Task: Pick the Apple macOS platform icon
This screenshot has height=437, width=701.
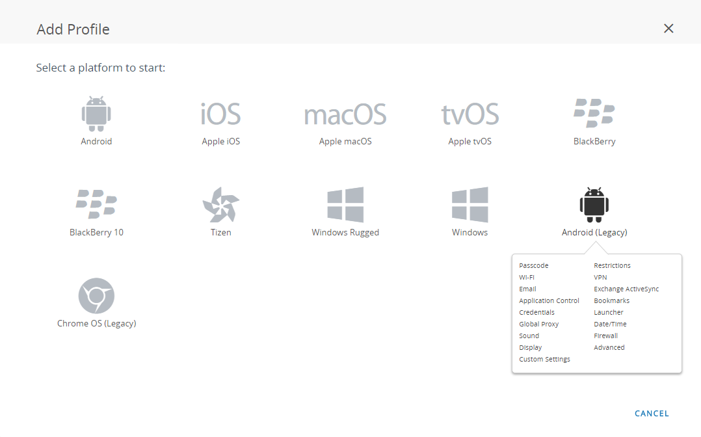Action: 345,114
